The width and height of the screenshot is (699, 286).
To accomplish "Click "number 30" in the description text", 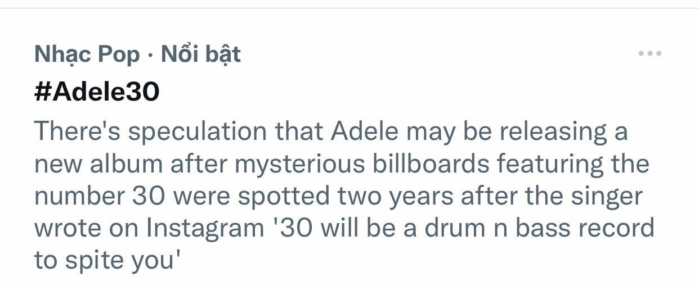I will (99, 197).
